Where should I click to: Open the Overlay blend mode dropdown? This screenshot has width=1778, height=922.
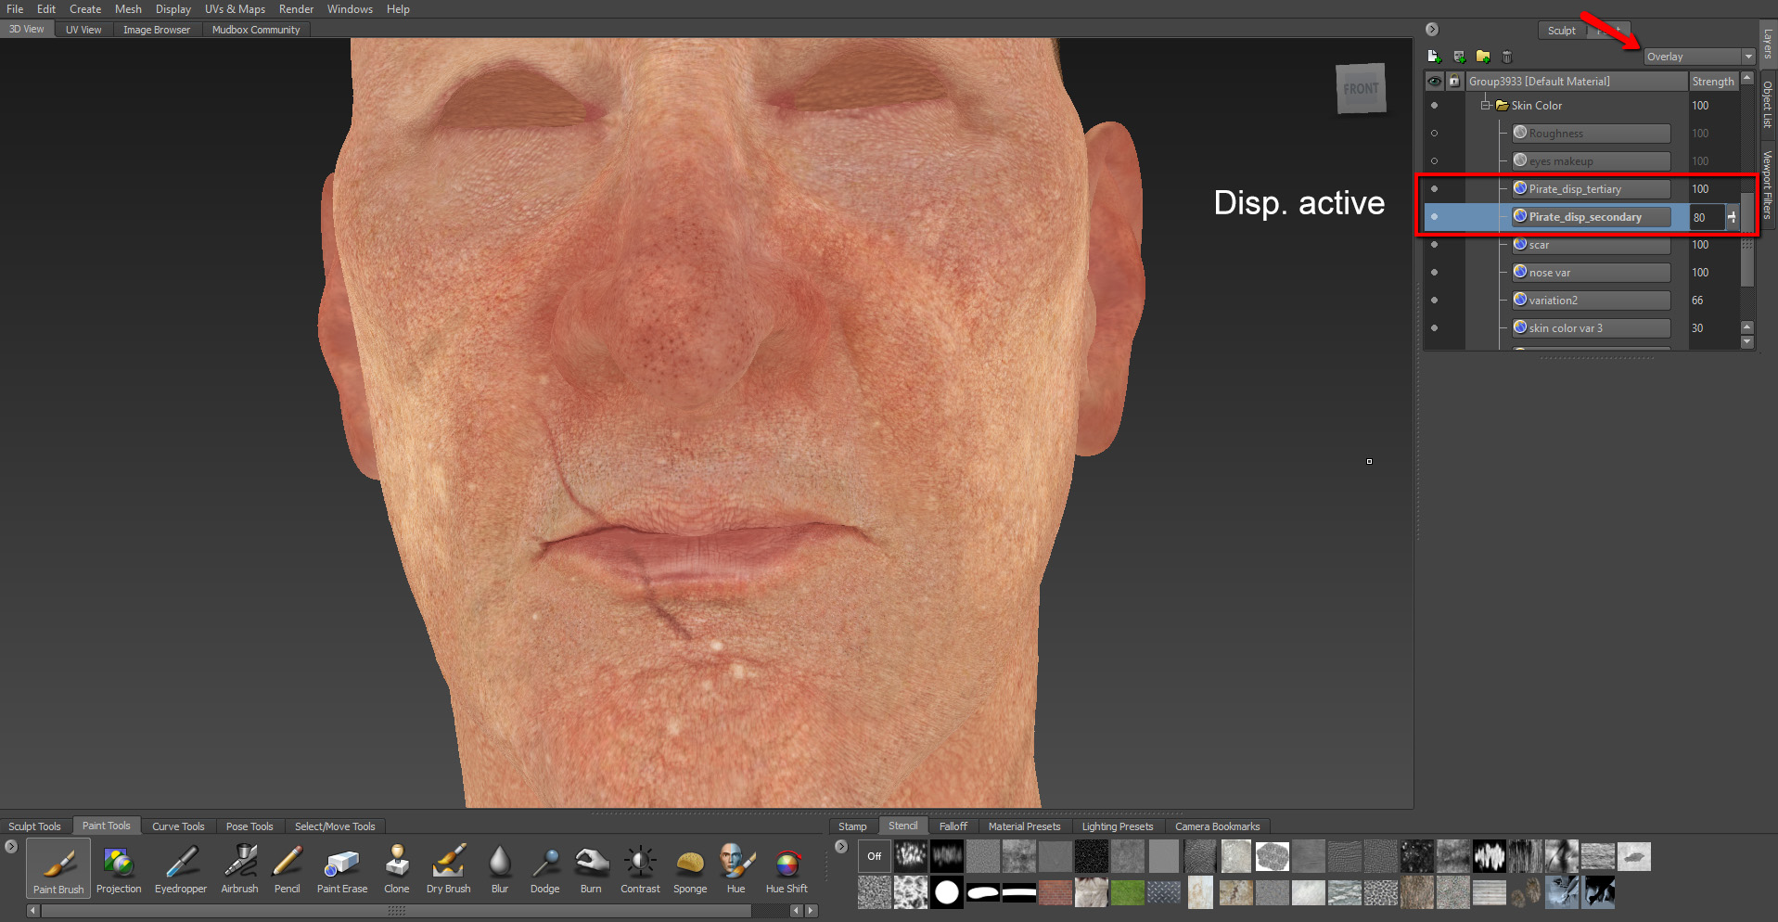point(1699,57)
